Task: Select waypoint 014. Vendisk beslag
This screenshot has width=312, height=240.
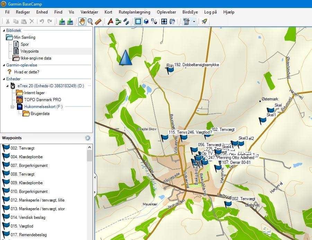Action: 28,217
